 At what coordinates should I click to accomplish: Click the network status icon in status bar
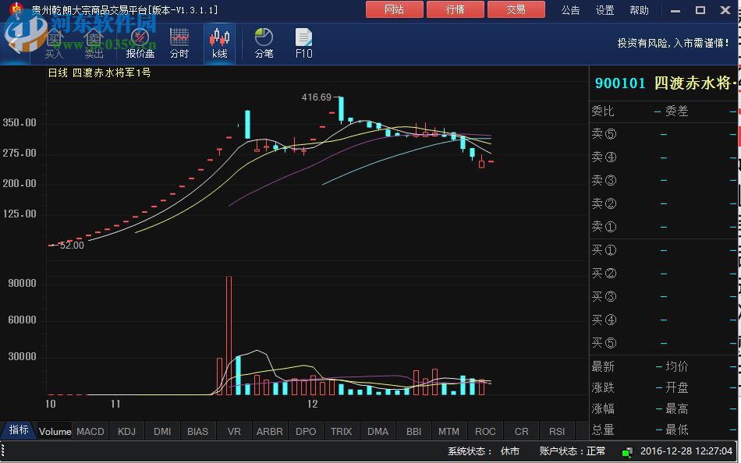tap(628, 452)
